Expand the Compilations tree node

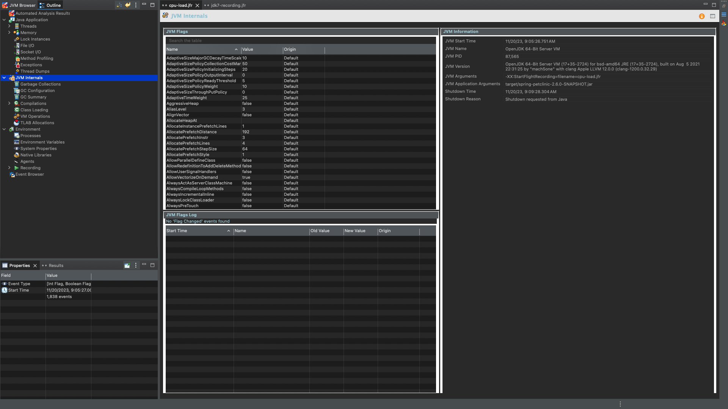9,103
